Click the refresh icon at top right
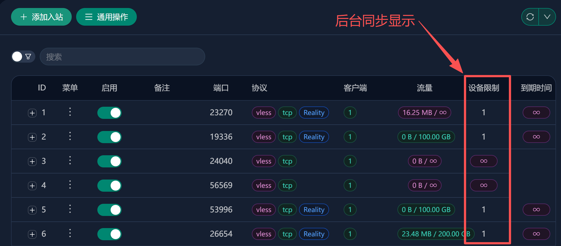This screenshot has width=561, height=246. [530, 17]
